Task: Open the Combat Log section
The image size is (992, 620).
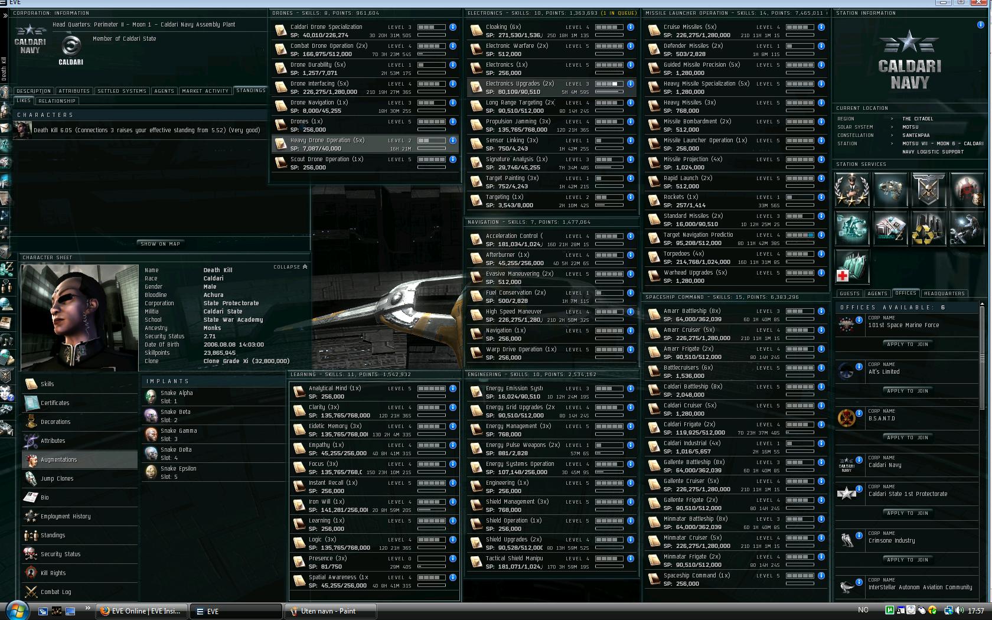Action: pos(80,592)
